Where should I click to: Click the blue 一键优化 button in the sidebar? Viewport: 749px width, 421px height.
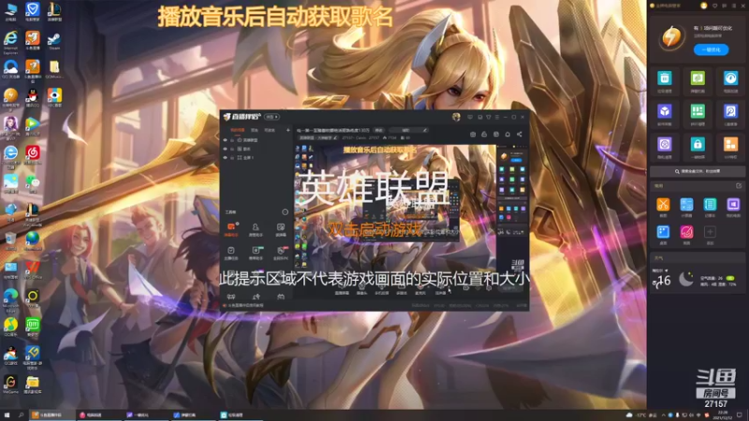click(711, 50)
